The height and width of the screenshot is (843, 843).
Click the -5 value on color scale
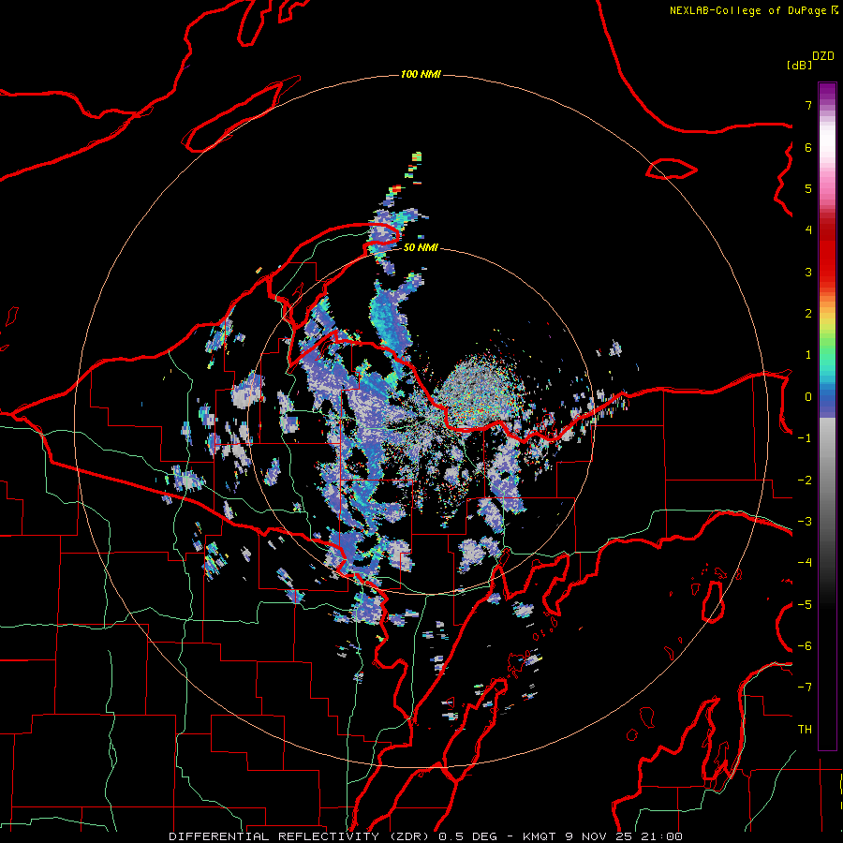[x=805, y=605]
